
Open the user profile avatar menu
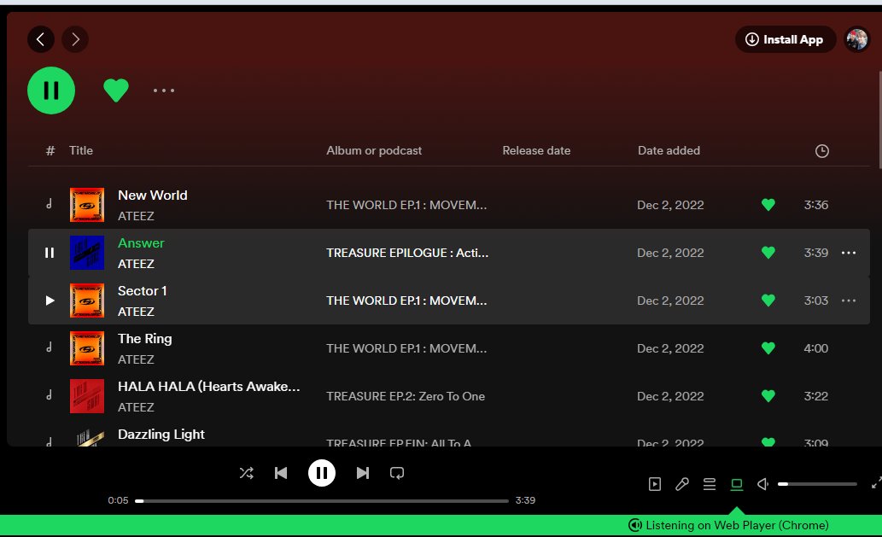tap(857, 39)
